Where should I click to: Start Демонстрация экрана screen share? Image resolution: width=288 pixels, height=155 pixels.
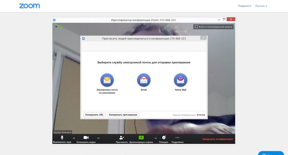pyautogui.click(x=141, y=139)
